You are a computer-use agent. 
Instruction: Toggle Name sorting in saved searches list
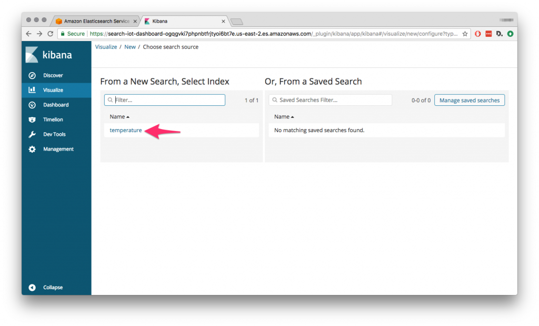coord(283,116)
